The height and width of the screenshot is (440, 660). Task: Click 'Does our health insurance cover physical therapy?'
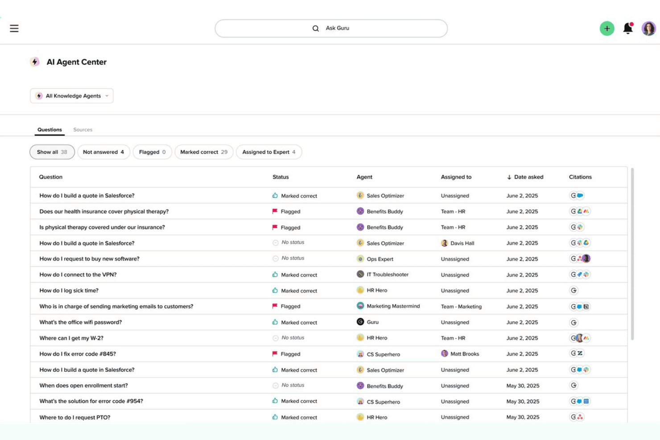[104, 212]
